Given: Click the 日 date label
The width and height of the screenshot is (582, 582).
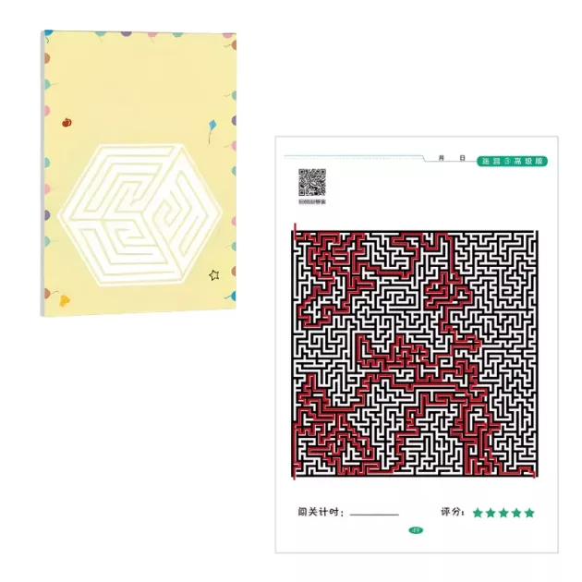Looking at the screenshot, I should tap(462, 158).
